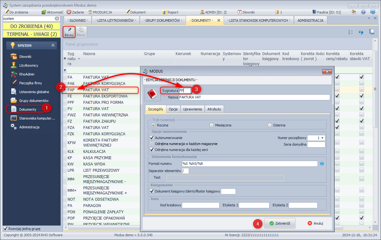This screenshot has height=240, width=381.
Task: Click the red book document icon
Action: tap(152, 94)
